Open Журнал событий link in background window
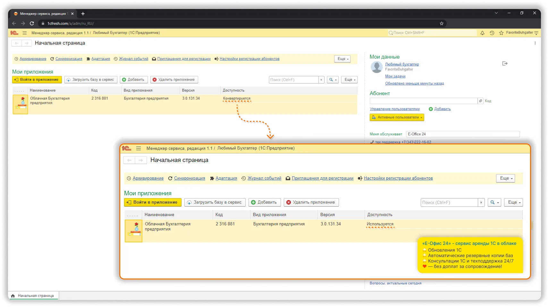 click(133, 59)
